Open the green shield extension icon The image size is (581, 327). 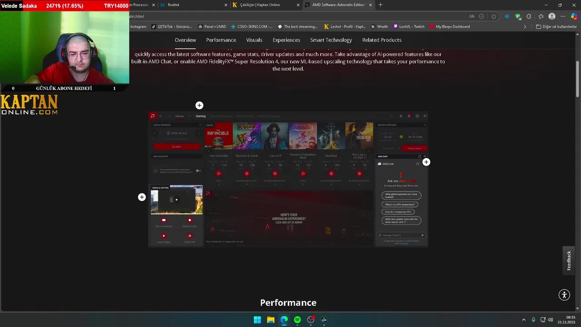(x=518, y=16)
